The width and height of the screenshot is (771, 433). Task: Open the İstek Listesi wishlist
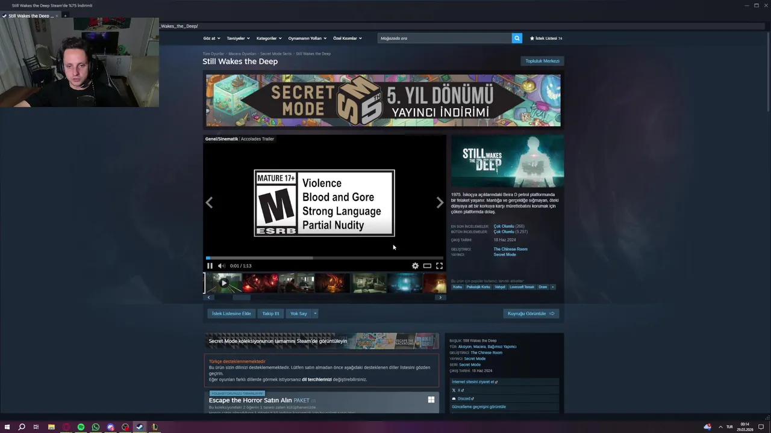[x=546, y=38]
